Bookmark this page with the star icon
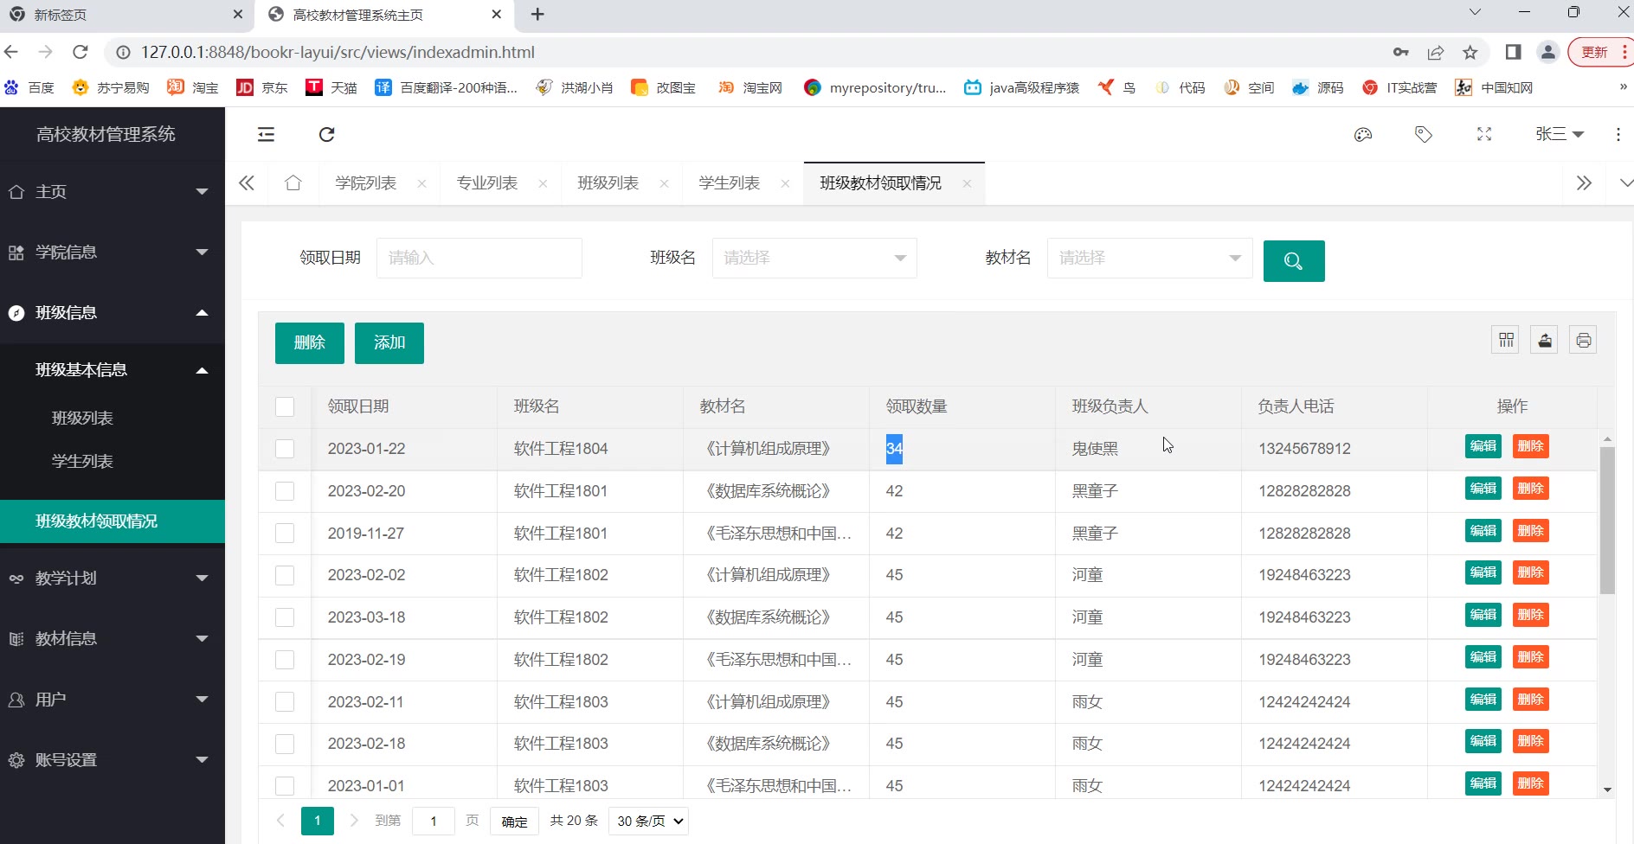The width and height of the screenshot is (1634, 844). (1470, 52)
